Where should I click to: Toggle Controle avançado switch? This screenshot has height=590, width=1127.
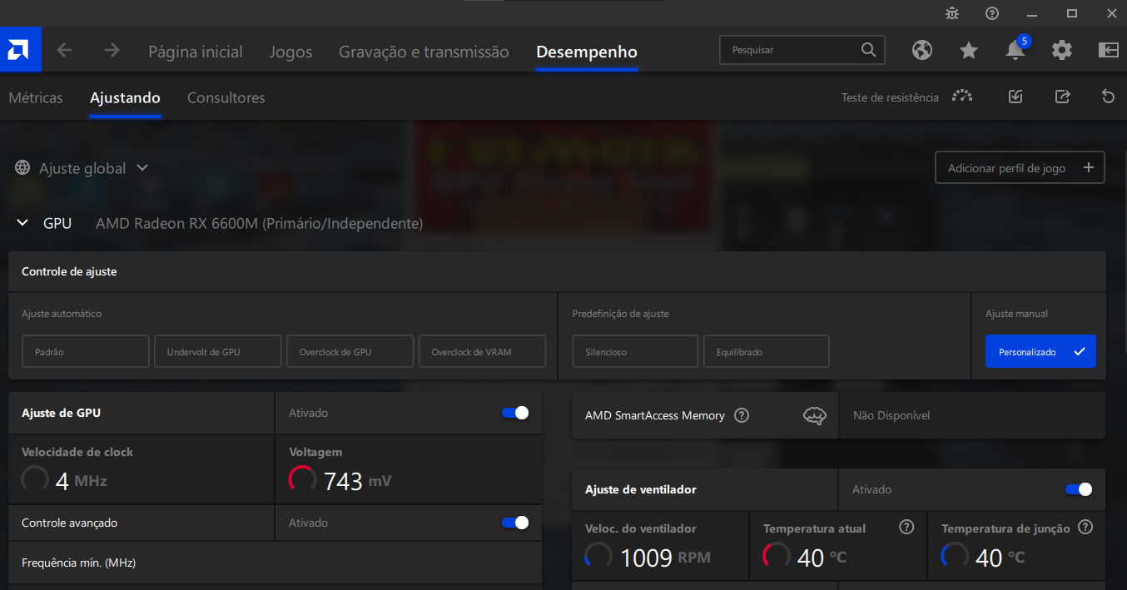[515, 523]
